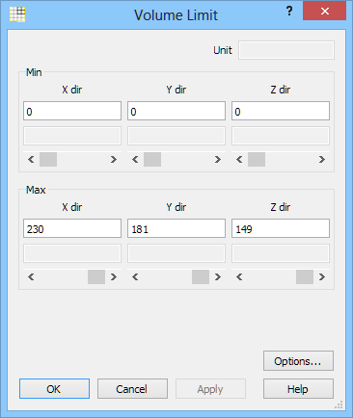Click the Min X dir slider thumb
Image resolution: width=353 pixels, height=418 pixels.
tap(48, 160)
